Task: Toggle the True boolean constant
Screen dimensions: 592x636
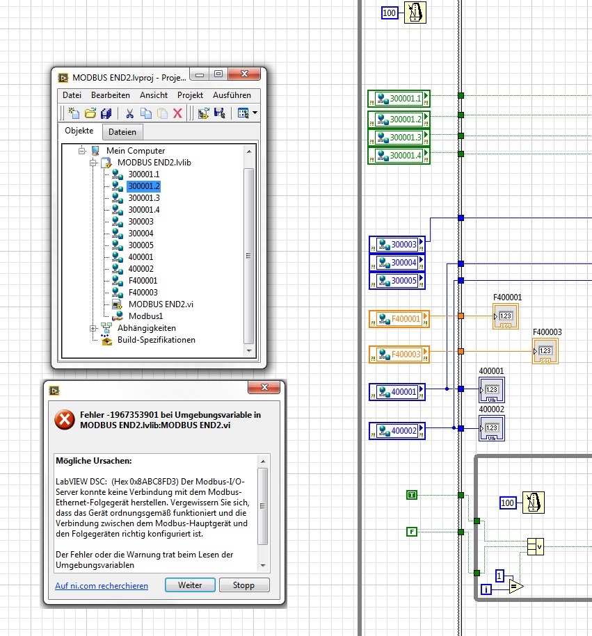Action: (x=412, y=495)
